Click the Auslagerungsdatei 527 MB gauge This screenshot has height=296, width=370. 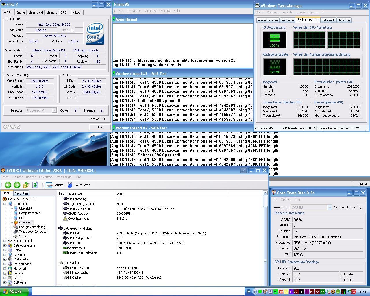275,67
